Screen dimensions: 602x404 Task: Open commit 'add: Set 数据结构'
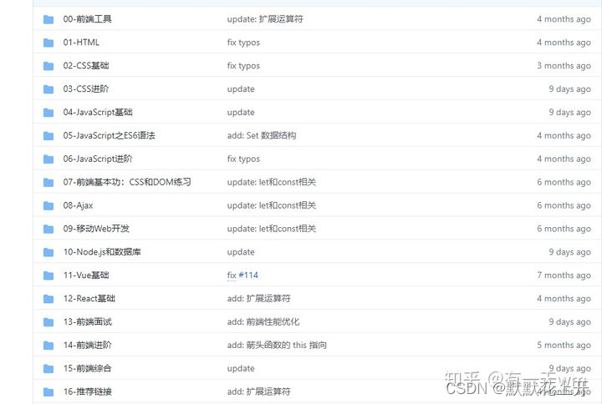pos(262,135)
